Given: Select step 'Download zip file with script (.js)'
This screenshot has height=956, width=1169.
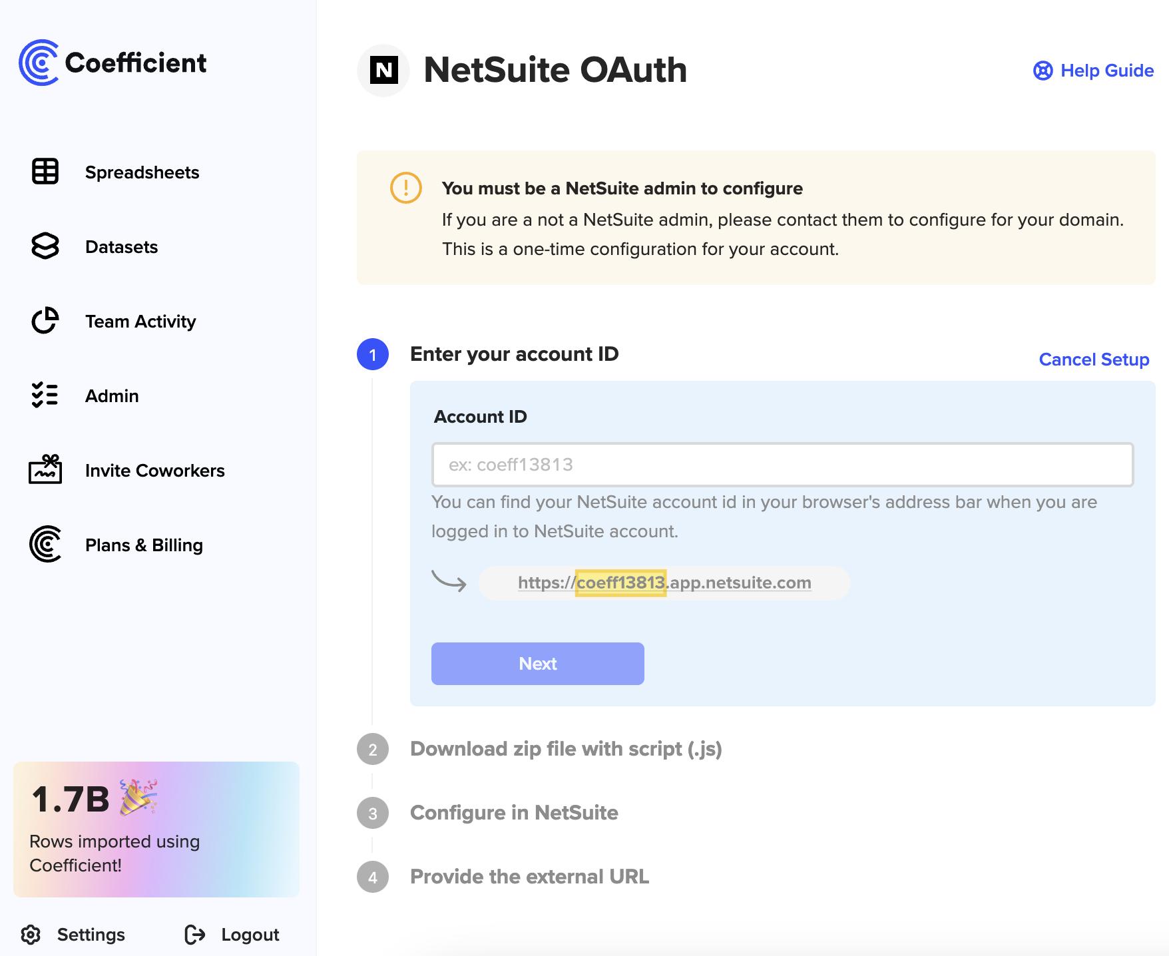Looking at the screenshot, I should coord(566,749).
